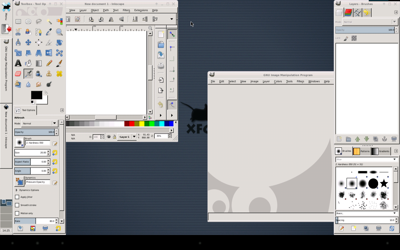400x250 pixels.
Task: Choose the Text tool
Action: point(18,63)
